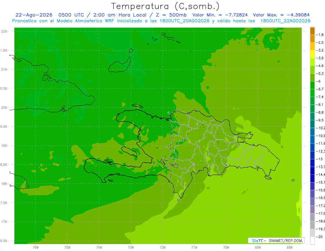Click the "19N" latitude axis label

[x=5, y=146]
